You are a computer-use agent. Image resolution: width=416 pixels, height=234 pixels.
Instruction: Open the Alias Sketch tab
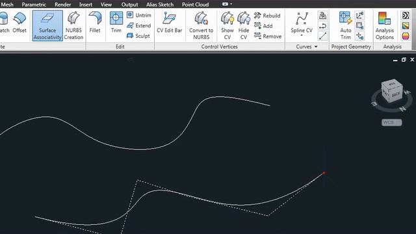(x=160, y=5)
